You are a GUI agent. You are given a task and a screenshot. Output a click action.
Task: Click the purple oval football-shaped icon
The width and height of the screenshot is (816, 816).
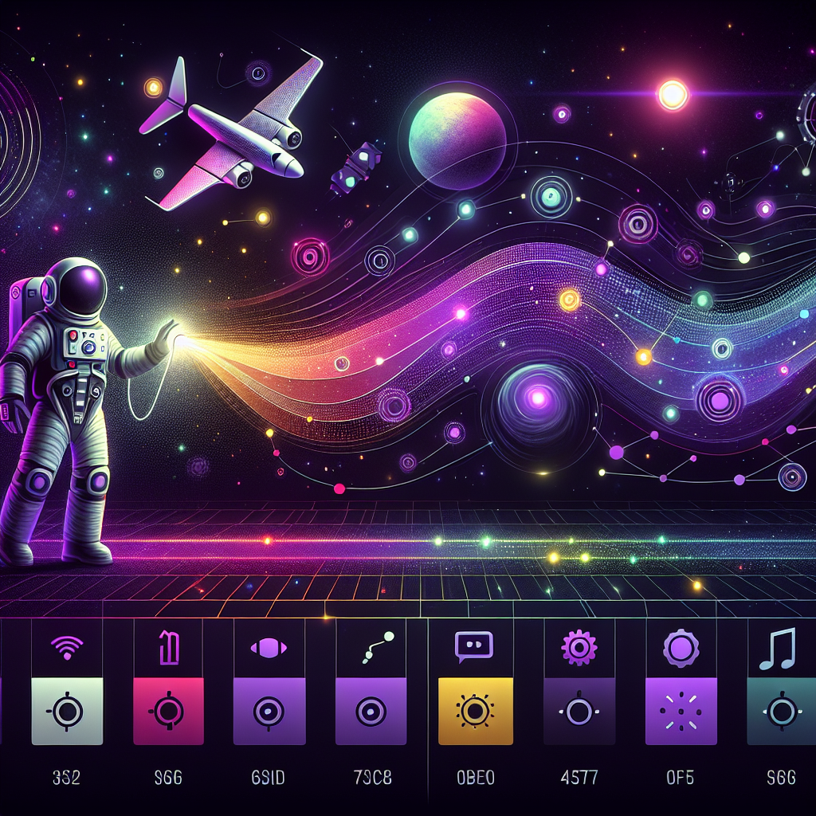point(269,648)
